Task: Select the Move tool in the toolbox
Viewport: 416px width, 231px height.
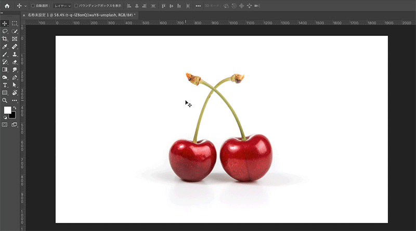Action: coord(5,23)
